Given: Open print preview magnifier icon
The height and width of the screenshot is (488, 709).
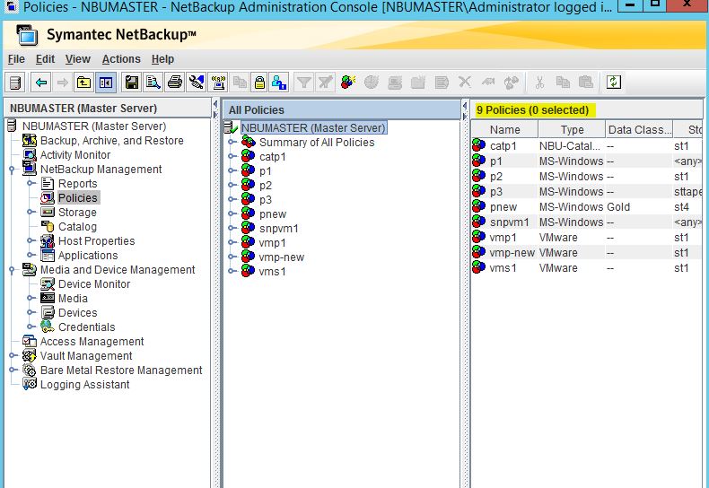Looking at the screenshot, I should click(x=153, y=83).
